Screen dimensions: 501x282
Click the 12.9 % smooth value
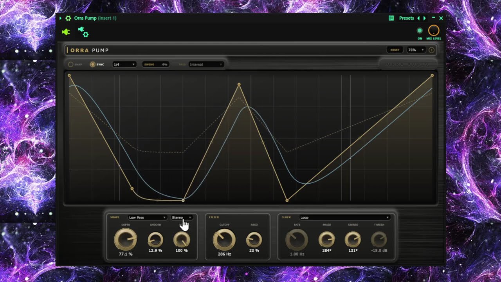[x=155, y=250]
